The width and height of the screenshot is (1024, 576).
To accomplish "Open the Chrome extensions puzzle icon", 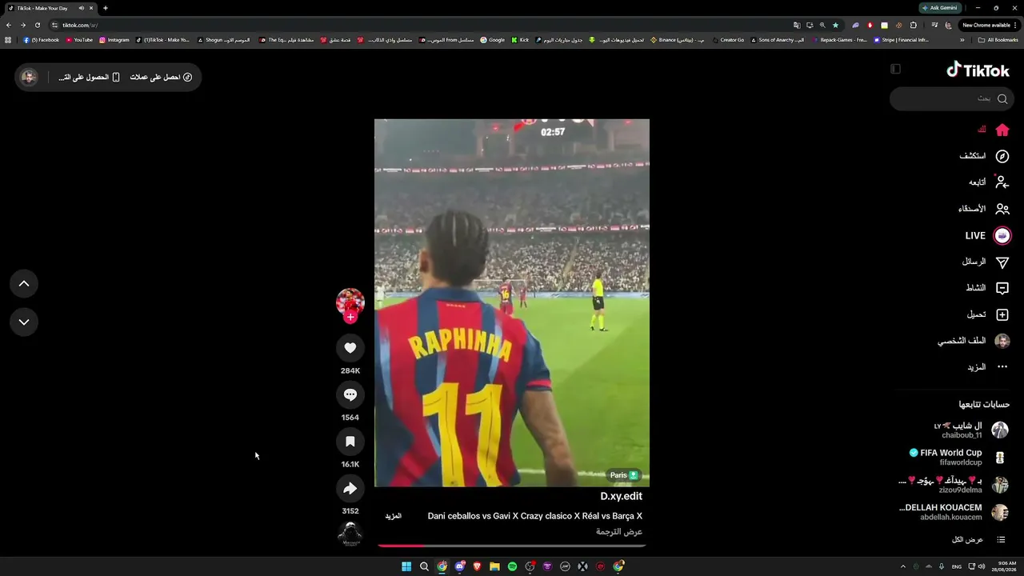I will (914, 25).
